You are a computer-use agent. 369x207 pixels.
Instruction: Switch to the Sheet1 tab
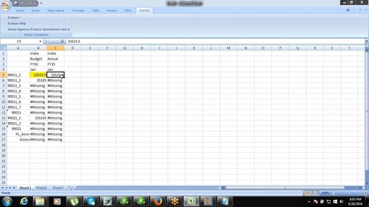25,188
